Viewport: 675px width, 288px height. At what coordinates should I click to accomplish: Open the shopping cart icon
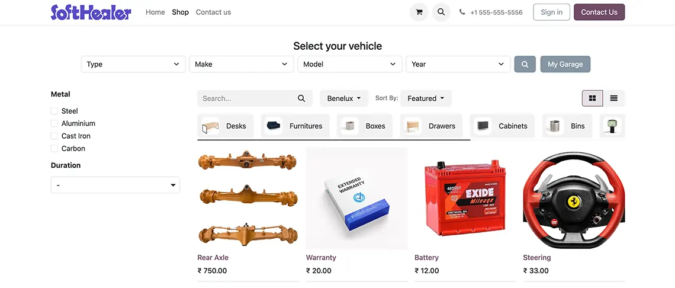point(419,12)
